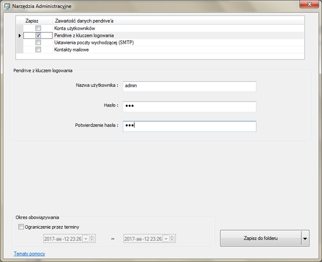Click the row selector arrow for the Pendrive row

[20, 35]
